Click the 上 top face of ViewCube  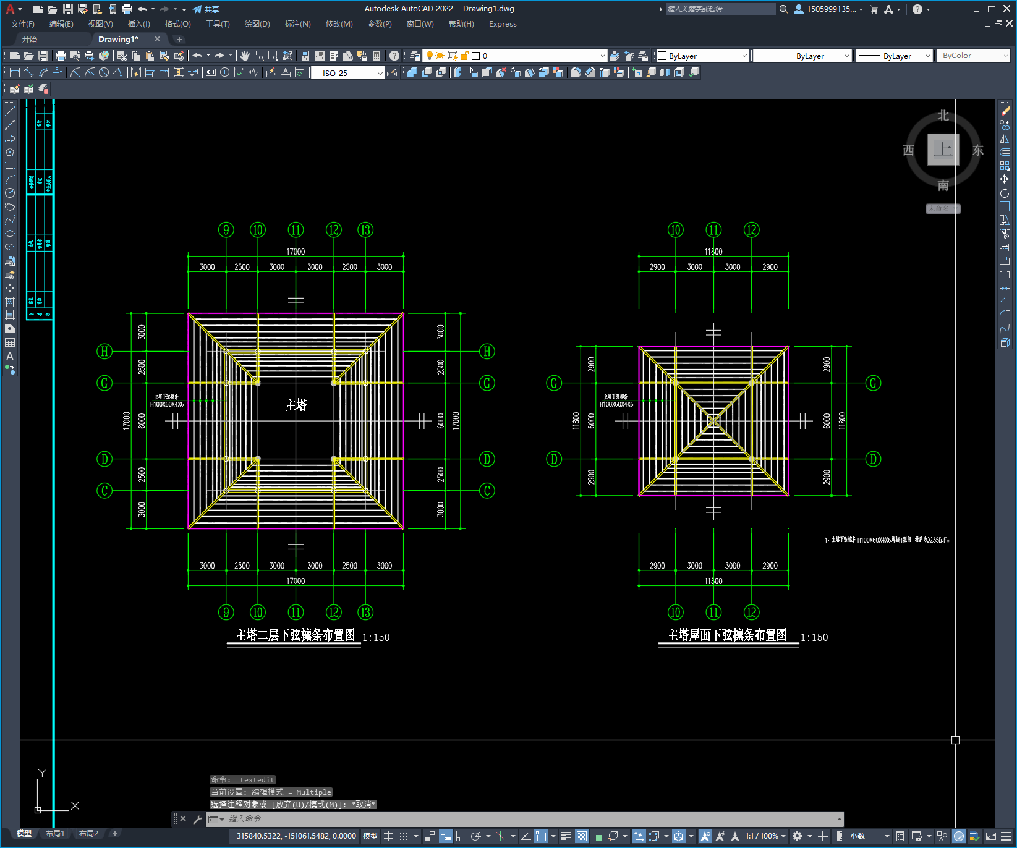pos(943,150)
